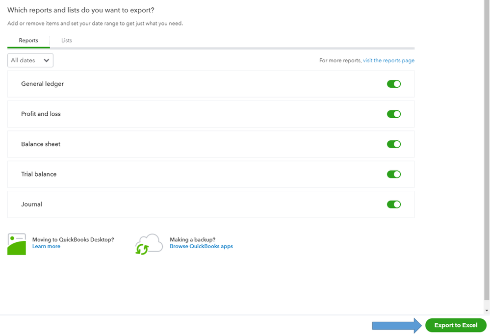Click the blue arrow pointing to Export
The height and width of the screenshot is (334, 490).
point(397,325)
